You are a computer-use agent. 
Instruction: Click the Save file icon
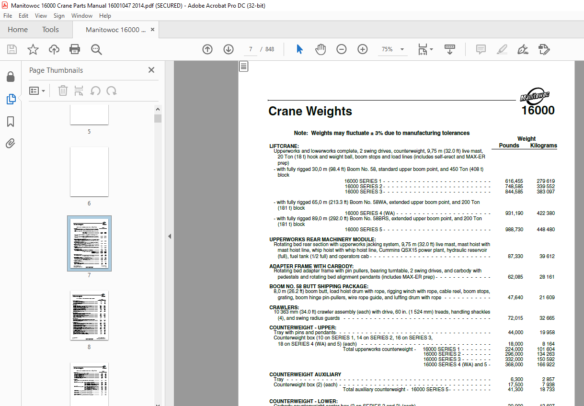tap(12, 49)
